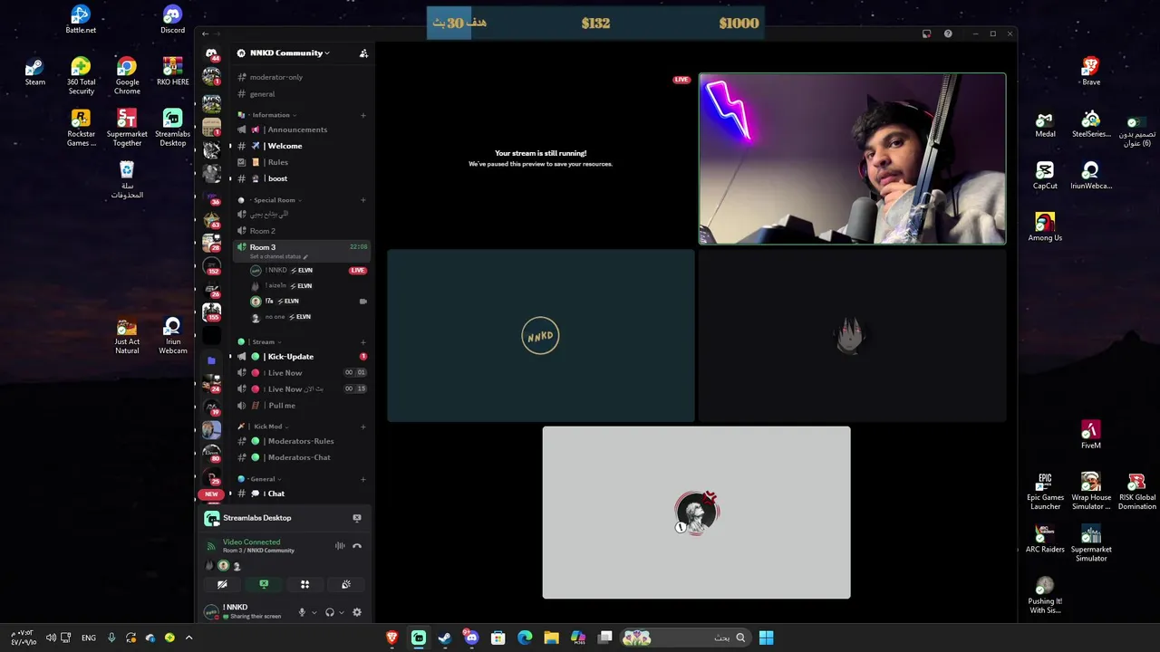Click the invite members icon beside NNKD Community
The height and width of the screenshot is (652, 1160).
[363, 53]
